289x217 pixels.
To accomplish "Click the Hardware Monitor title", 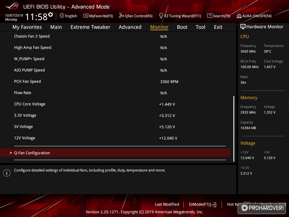I will pos(265,27).
